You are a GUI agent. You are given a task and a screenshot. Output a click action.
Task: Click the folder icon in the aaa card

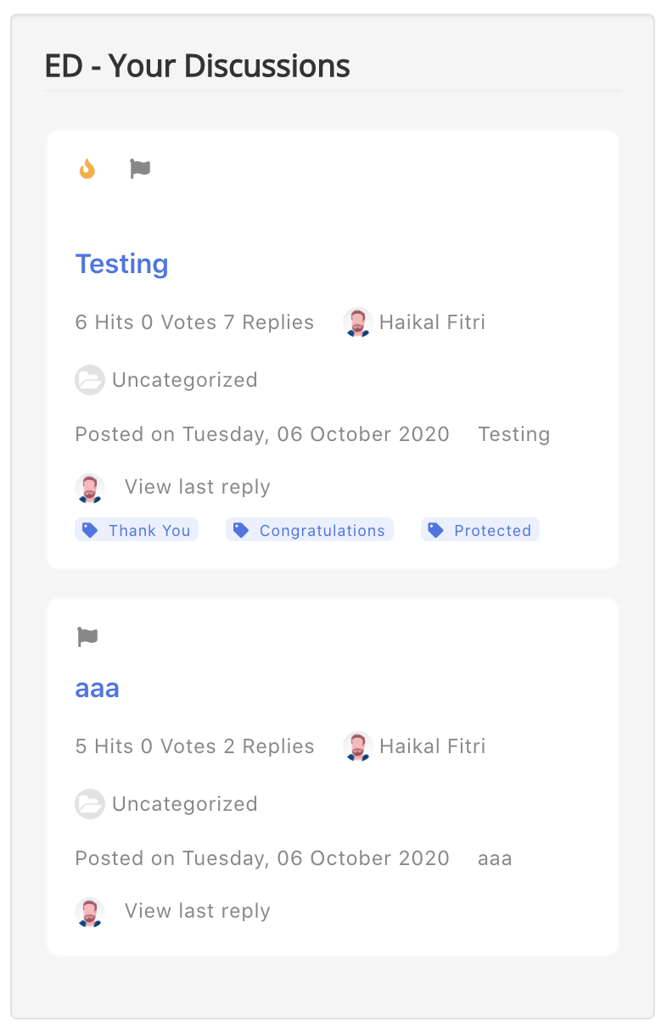[x=90, y=804]
